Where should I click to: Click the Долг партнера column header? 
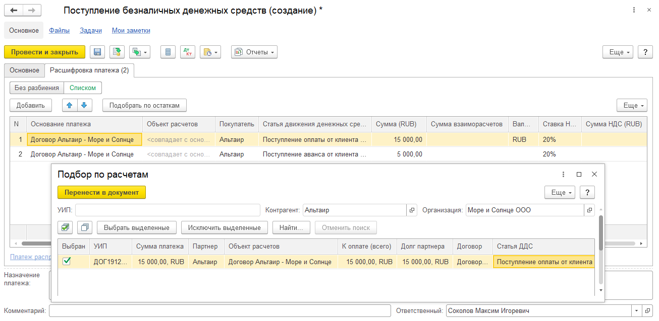[x=424, y=247]
